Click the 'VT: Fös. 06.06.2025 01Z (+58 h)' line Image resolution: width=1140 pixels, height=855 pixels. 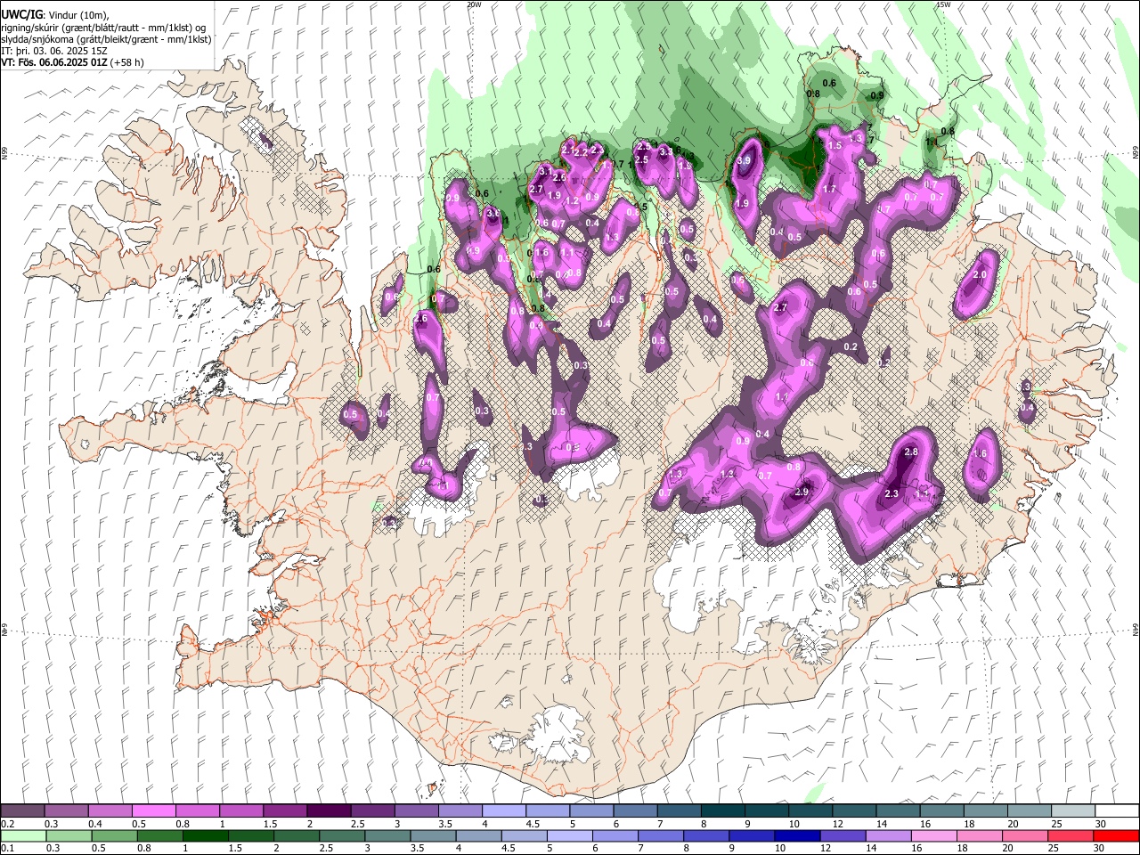point(73,62)
